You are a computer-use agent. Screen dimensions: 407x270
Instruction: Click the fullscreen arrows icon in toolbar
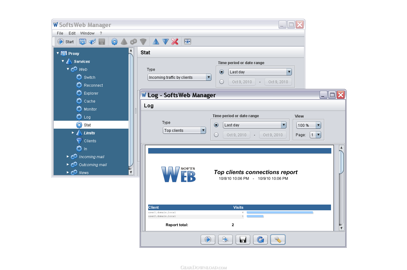coord(188,42)
